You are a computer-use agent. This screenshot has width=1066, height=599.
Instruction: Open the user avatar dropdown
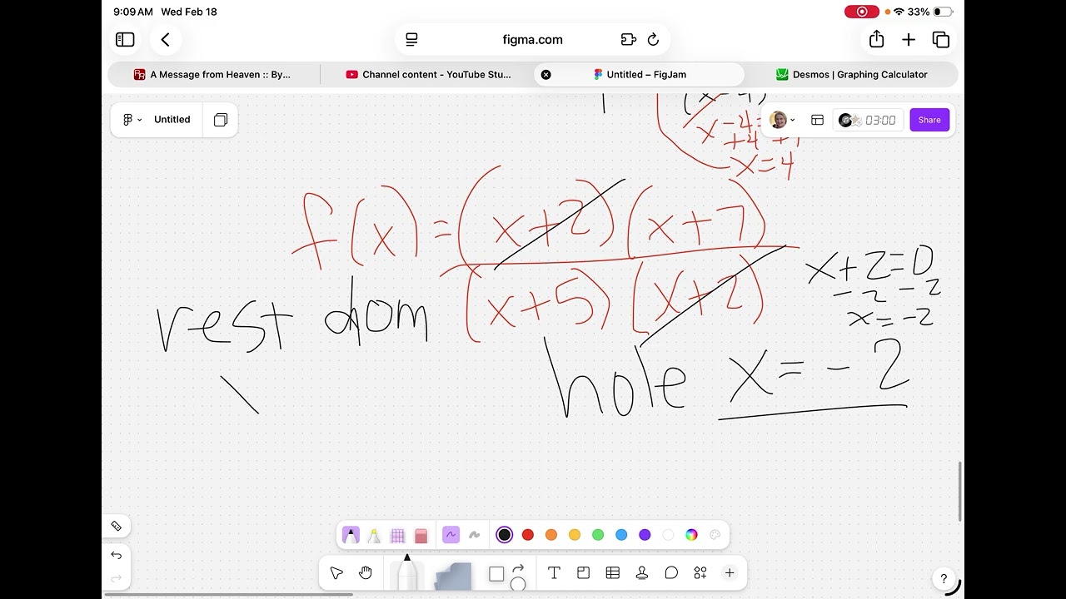coord(782,120)
